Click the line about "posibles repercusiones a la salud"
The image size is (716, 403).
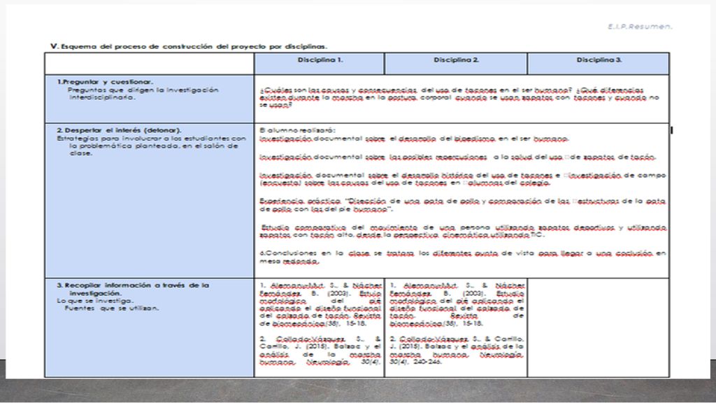[457, 157]
